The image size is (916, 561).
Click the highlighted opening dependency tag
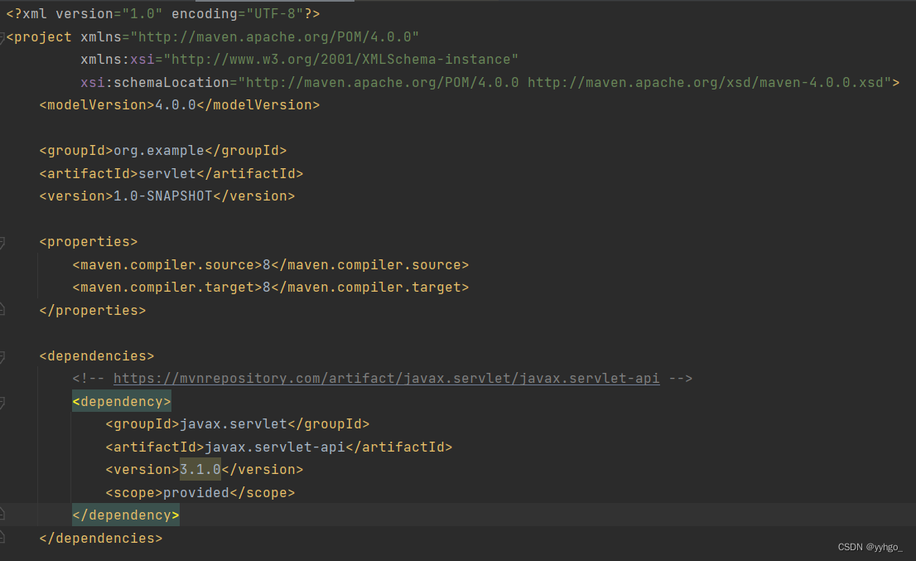tap(121, 402)
